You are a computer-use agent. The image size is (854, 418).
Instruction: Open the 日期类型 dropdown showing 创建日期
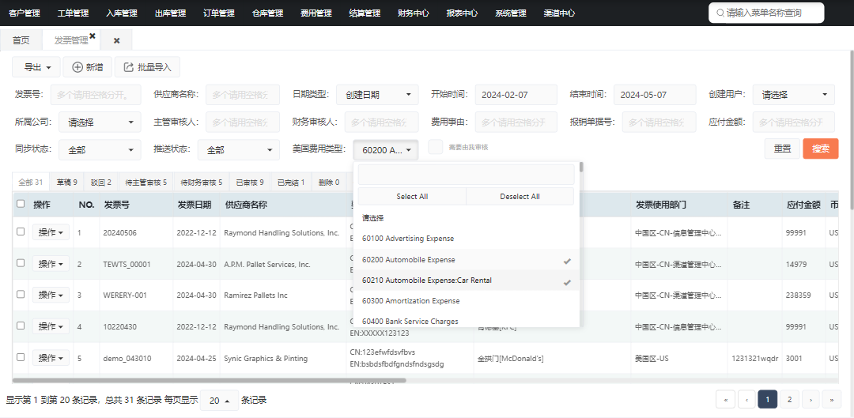coord(377,95)
